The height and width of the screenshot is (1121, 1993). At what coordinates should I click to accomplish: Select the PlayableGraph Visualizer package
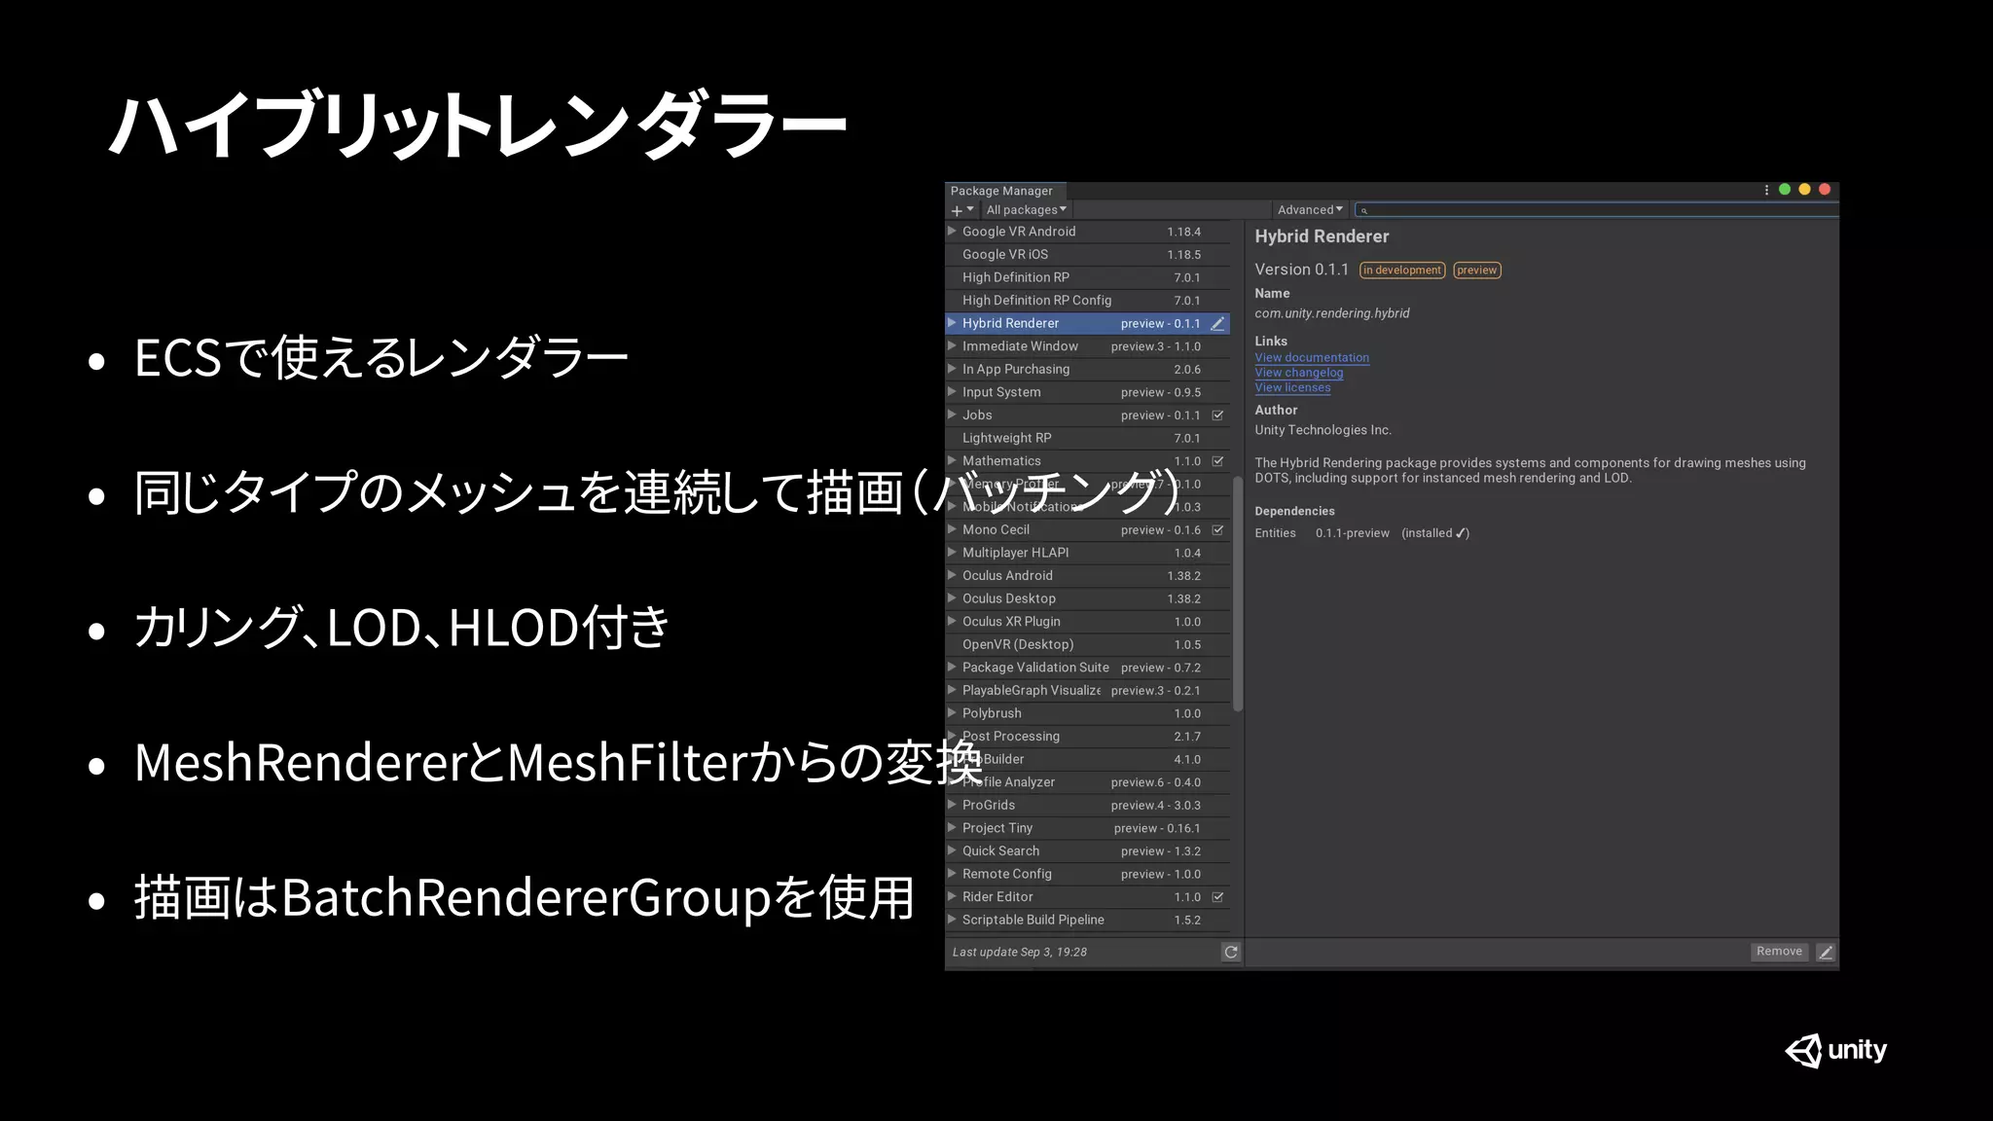coord(1088,690)
